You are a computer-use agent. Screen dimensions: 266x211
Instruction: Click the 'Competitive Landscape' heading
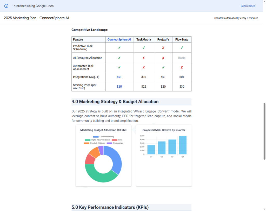coord(89,30)
